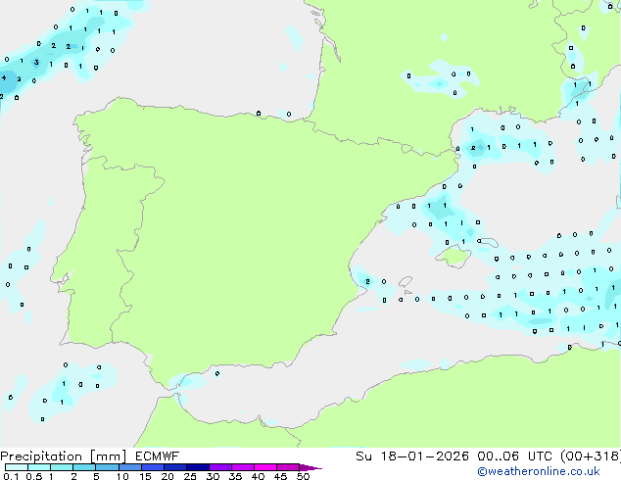This screenshot has width=621, height=480.
Task: Click the 25–30 mm dark blue legend swatch
Action: (x=198, y=467)
